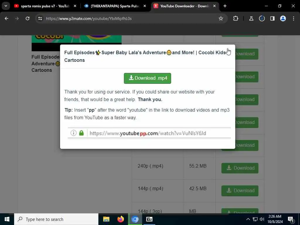The image size is (300, 225).
Task: Click Download button for 240p (.mp4) row
Action: 240,168
